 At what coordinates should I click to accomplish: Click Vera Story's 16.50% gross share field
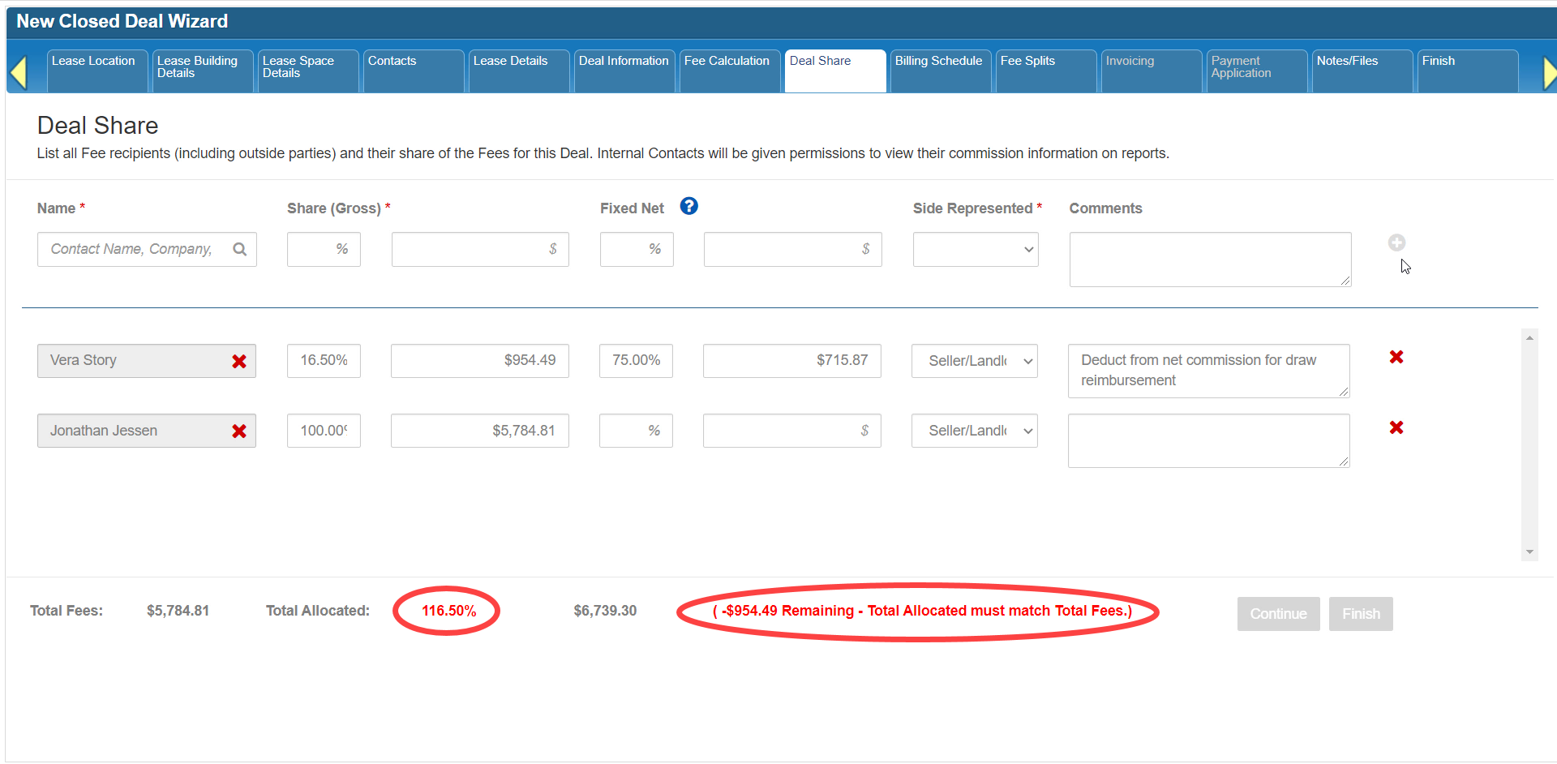tap(324, 361)
